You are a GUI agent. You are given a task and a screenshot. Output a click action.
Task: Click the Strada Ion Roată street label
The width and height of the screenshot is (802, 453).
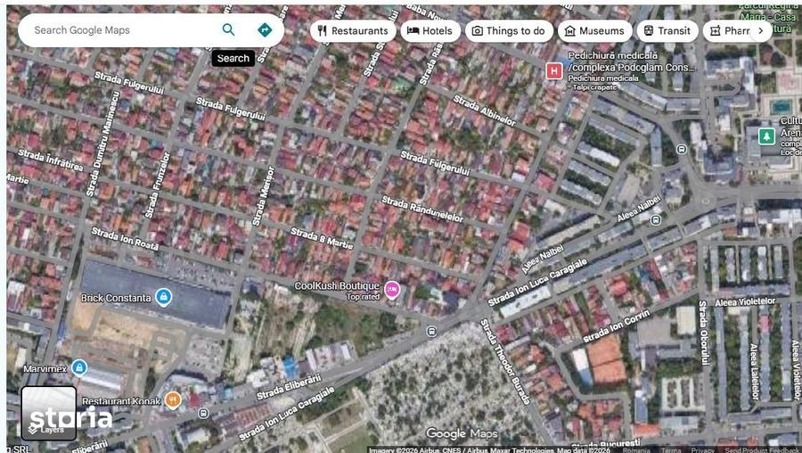tap(125, 239)
